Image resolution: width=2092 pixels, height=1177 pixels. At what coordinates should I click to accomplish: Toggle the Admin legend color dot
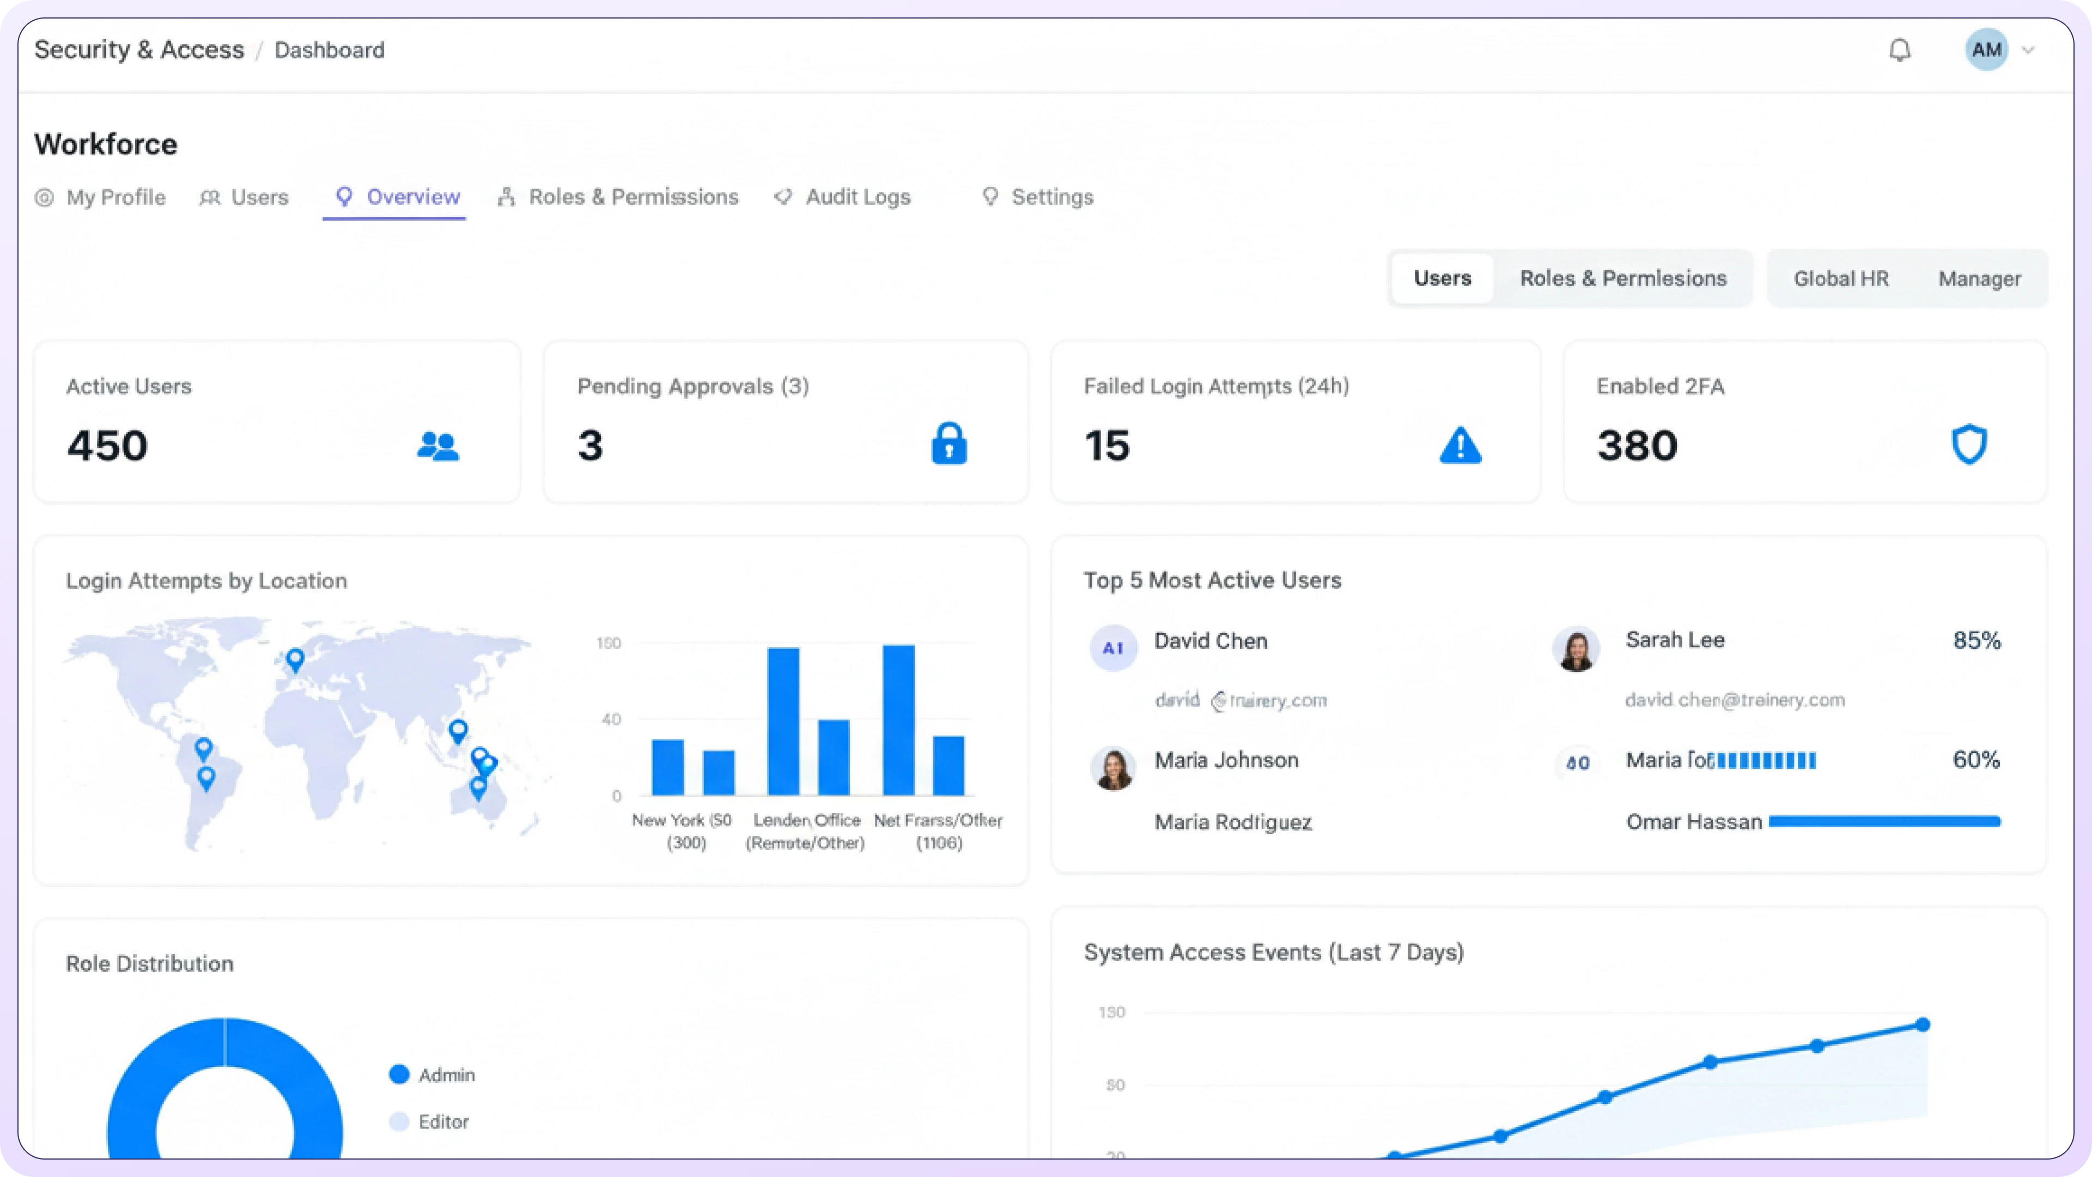point(399,1075)
